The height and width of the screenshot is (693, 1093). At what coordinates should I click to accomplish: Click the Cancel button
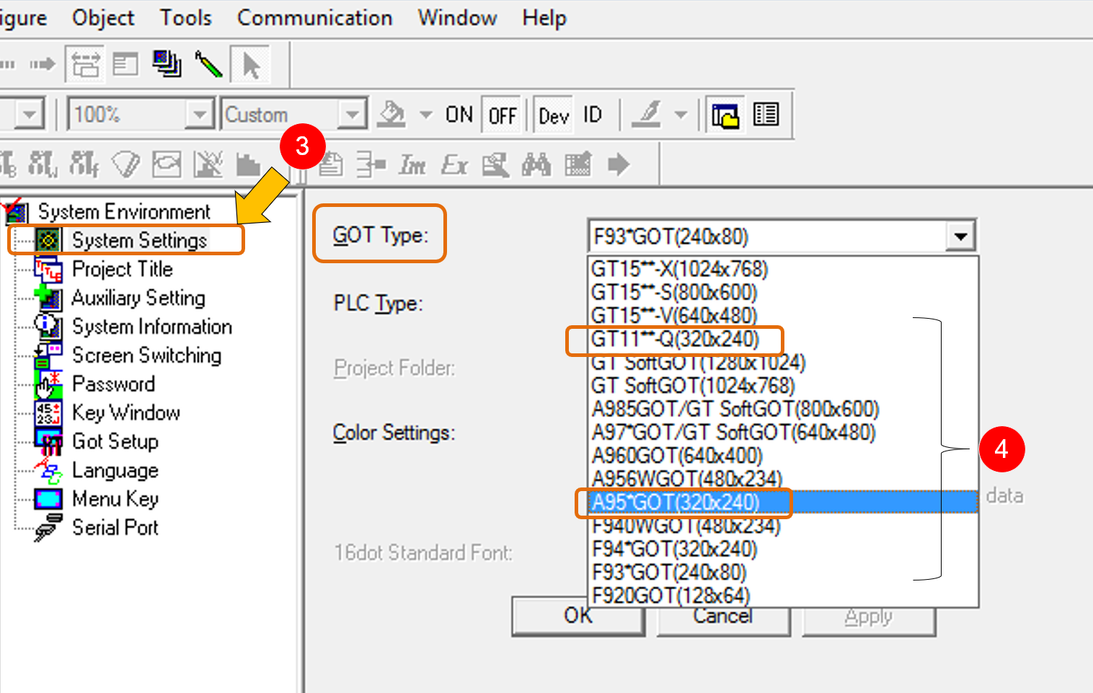pyautogui.click(x=723, y=620)
